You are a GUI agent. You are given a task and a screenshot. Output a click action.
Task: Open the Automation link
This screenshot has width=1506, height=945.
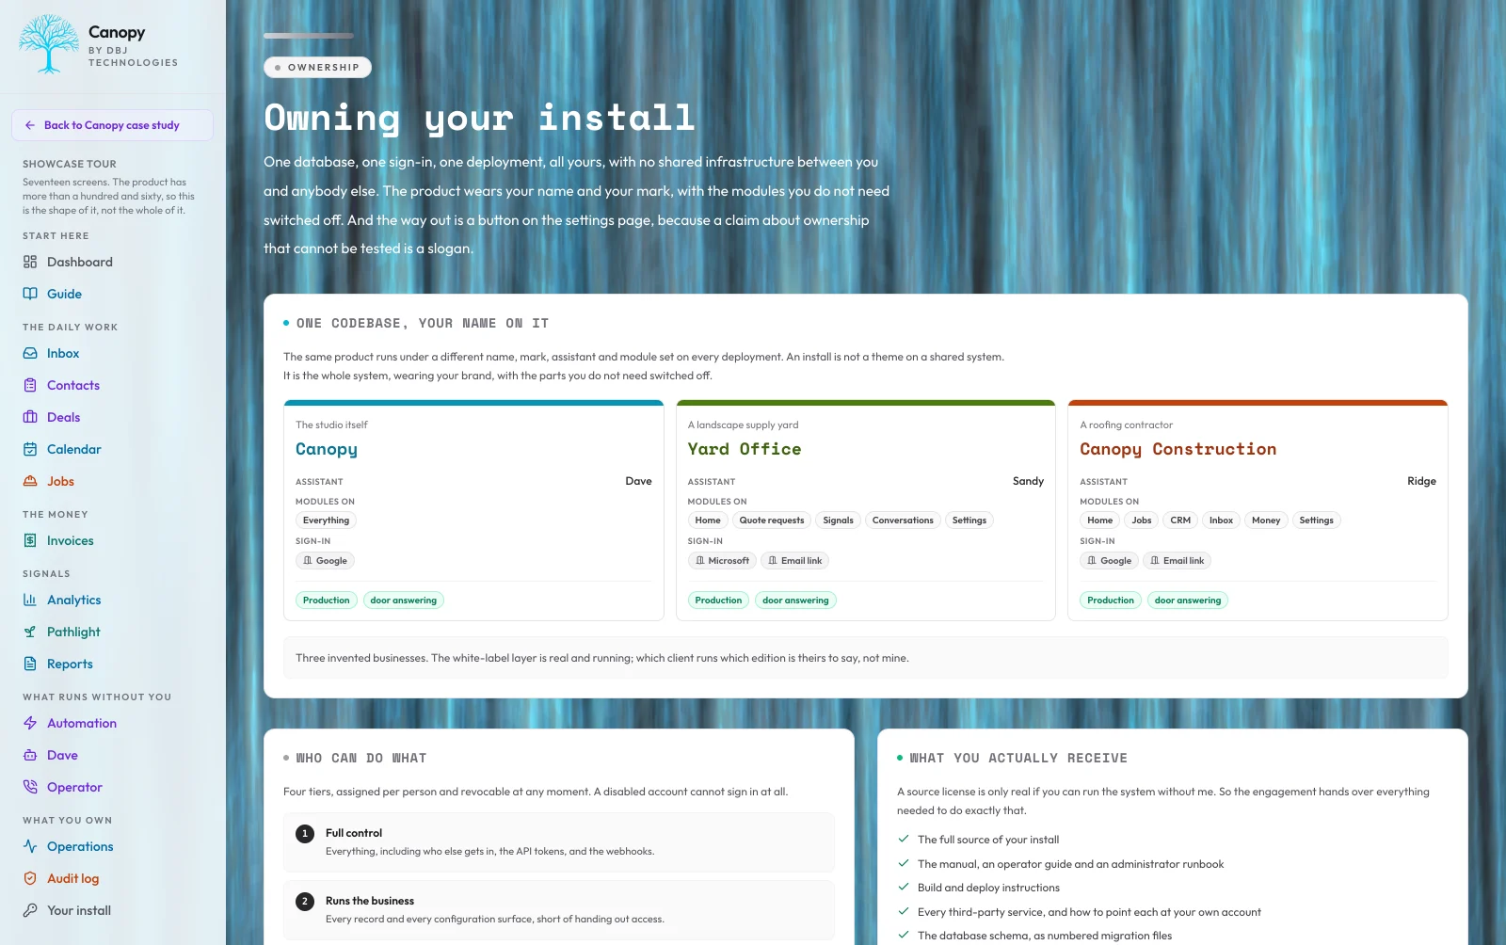coord(113,723)
